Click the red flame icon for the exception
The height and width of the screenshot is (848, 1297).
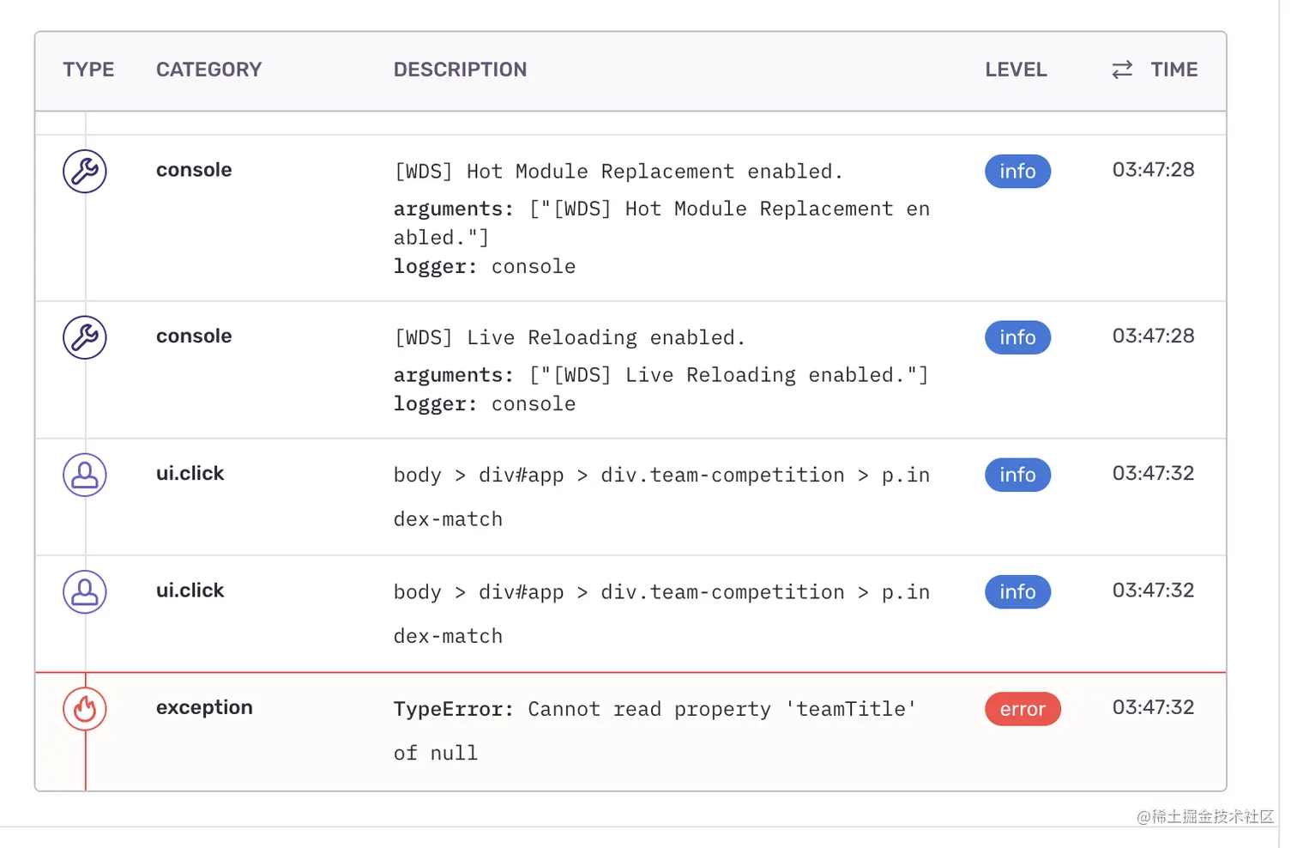pyautogui.click(x=85, y=709)
